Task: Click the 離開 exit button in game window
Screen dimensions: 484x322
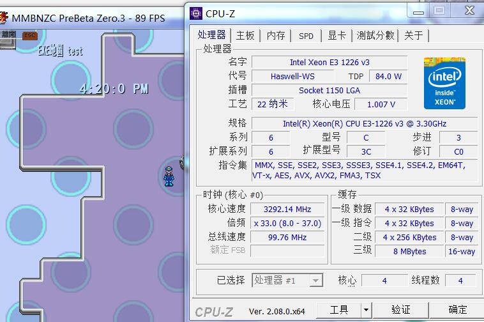Action: coord(8,34)
